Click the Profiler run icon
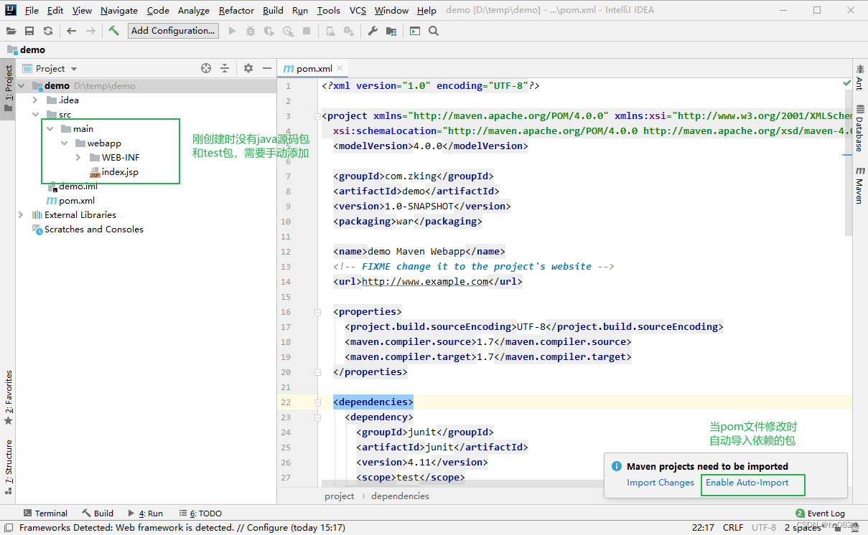The width and height of the screenshot is (868, 535). 288,31
